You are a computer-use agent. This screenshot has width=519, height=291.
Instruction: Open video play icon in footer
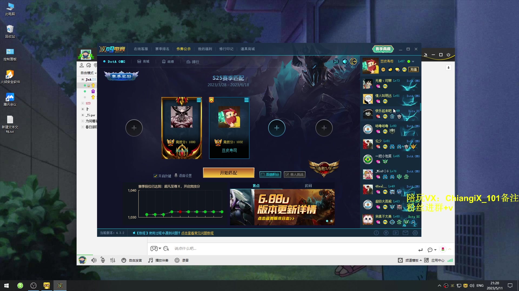(x=396, y=233)
